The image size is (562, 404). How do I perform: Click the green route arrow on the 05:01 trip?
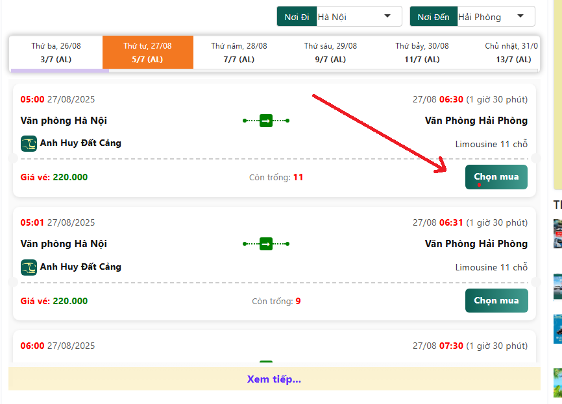(266, 244)
